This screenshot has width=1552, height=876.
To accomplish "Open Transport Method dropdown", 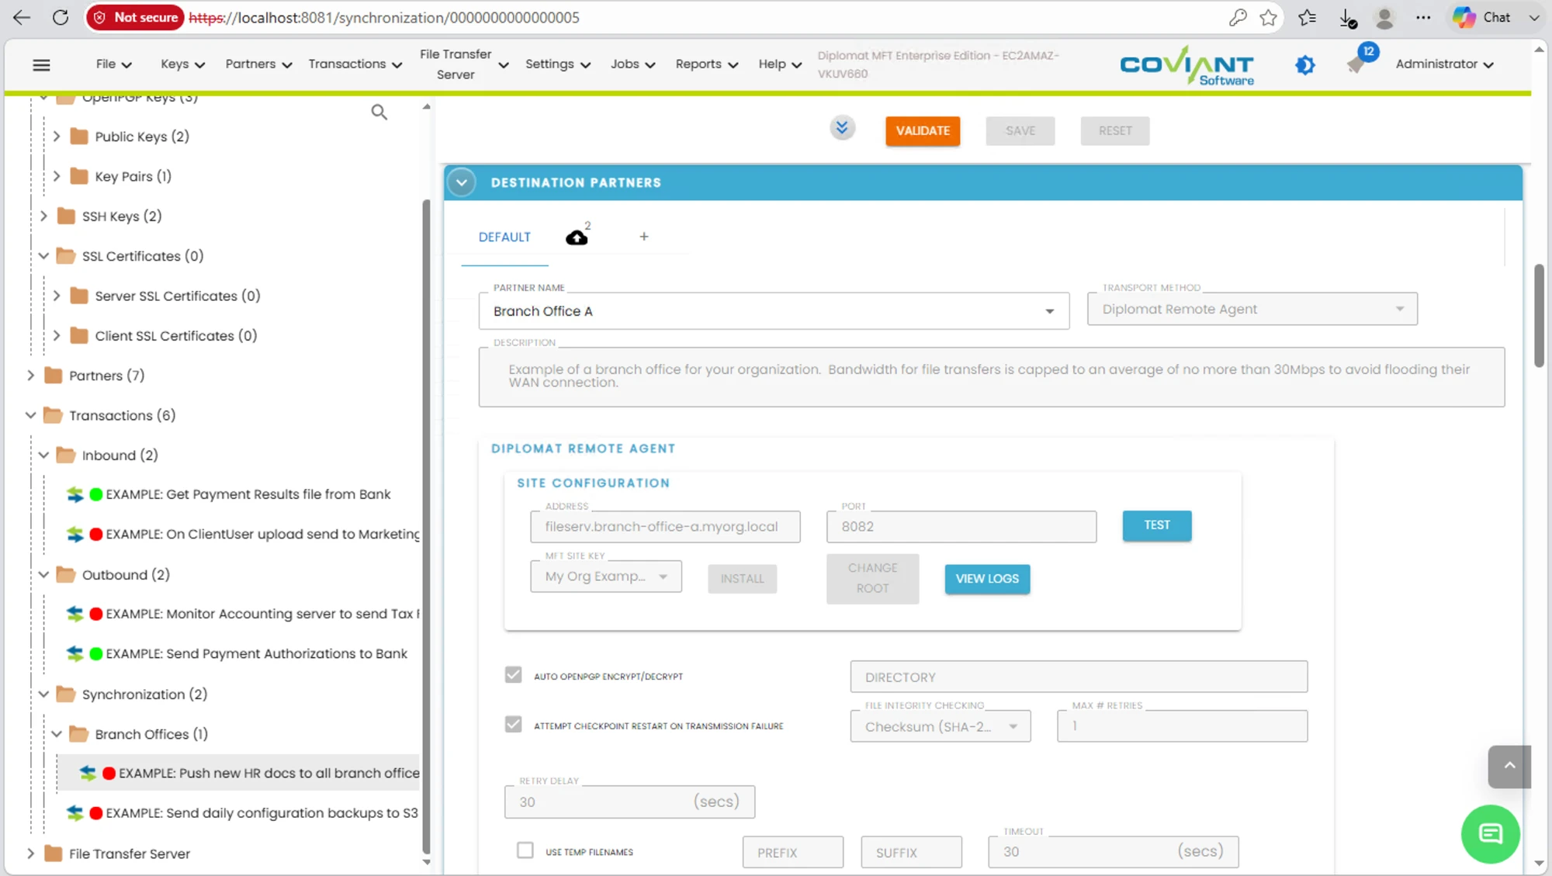I will click(x=1252, y=309).
